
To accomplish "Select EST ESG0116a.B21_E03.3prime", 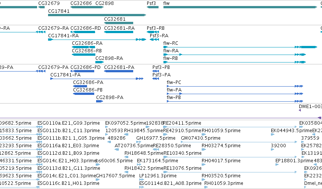I will pyautogui.click(x=68, y=146).
